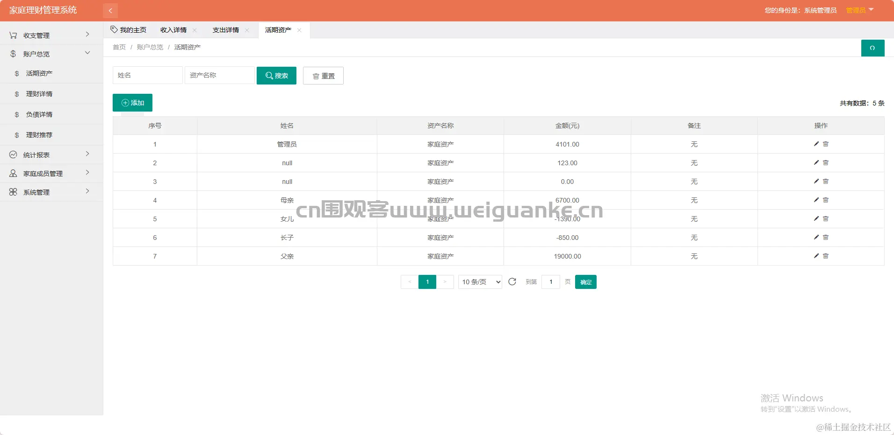Edit the 管理员 row with pencil icon
The width and height of the screenshot is (894, 435).
pyautogui.click(x=816, y=144)
